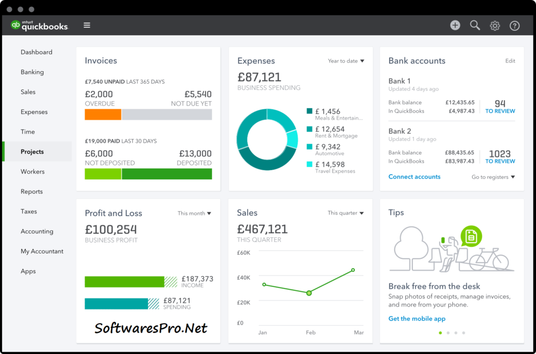536x354 pixels.
Task: Navigate to the Banking section
Action: click(33, 72)
